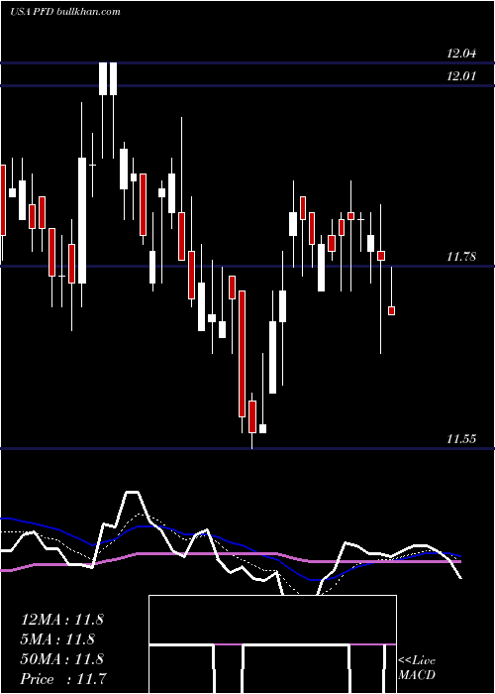Viewport: 495px width, 694px height.
Task: Click the tallest red candlestick near the chart low
Action: pyautogui.click(x=242, y=354)
